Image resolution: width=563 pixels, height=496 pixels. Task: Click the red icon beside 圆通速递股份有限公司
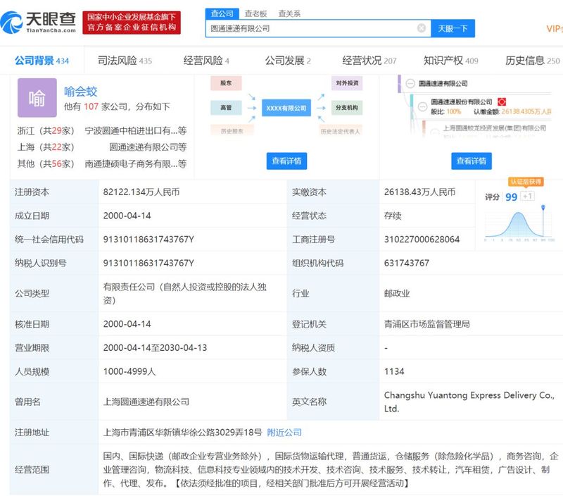501,101
